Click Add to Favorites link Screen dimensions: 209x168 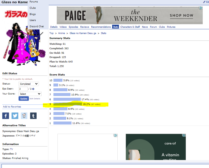tap(12, 107)
